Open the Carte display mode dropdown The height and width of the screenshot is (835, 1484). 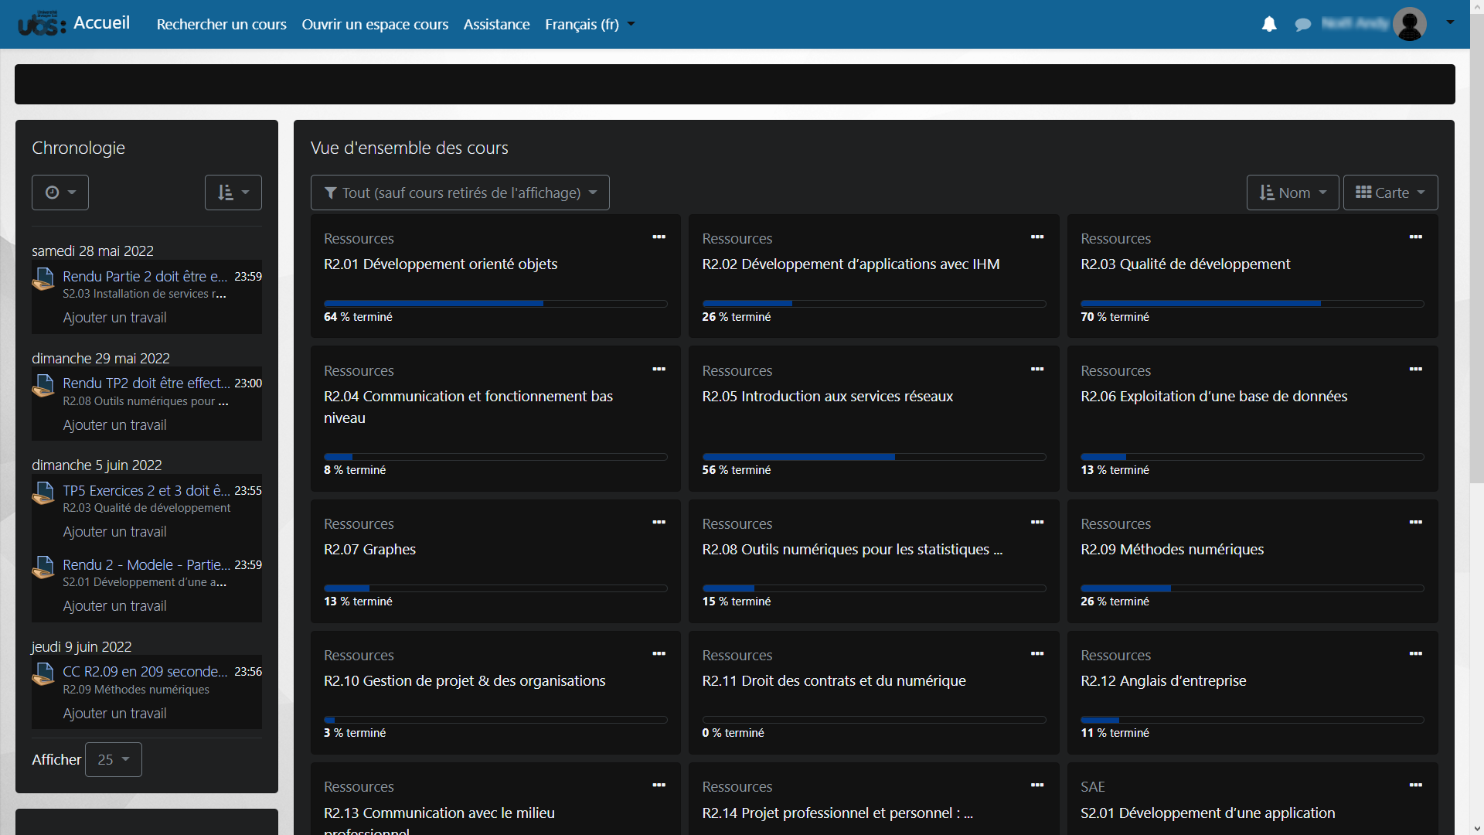coord(1390,193)
